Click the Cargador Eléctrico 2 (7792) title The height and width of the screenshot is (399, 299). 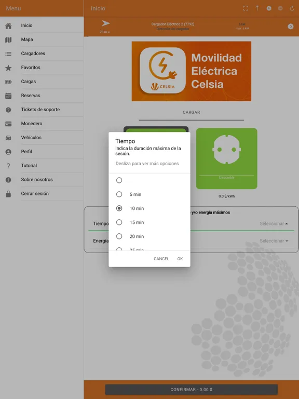pyautogui.click(x=173, y=24)
